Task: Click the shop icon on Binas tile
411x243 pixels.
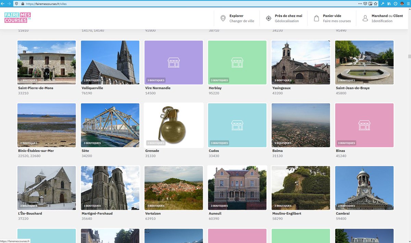Action: coord(364,125)
